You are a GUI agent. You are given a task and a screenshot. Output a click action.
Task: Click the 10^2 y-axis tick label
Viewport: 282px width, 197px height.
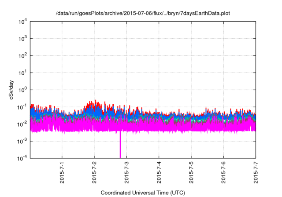point(22,55)
